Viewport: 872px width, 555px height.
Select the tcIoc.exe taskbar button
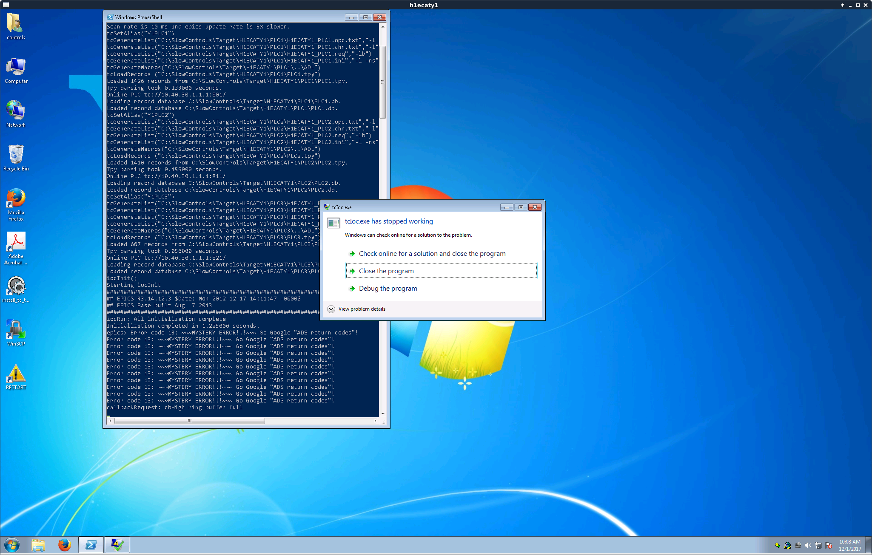117,545
